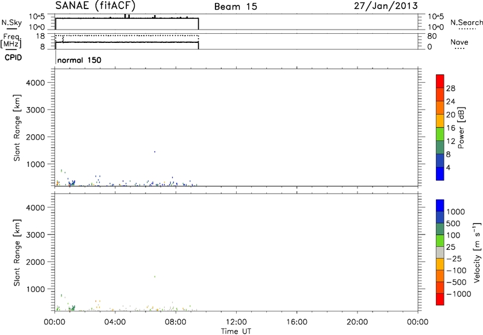This screenshot has width=483, height=335.
Task: Select the 18 tick on frequency axis
Action: pyautogui.click(x=40, y=36)
